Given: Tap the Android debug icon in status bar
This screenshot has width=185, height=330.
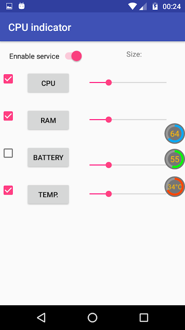Looking at the screenshot, I should (x=22, y=6).
